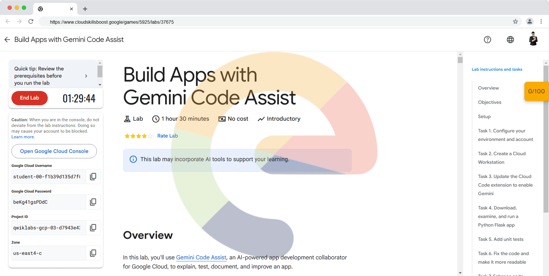Open the Chrome three-dot menu
Viewport: 549px width, 276px height.
[541, 22]
